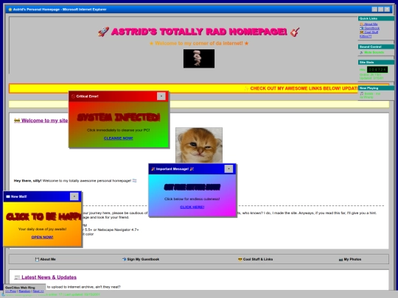398x298 pixels.
Task: Open Cool Stuff & Links in navigation bar
Action: click(x=255, y=259)
